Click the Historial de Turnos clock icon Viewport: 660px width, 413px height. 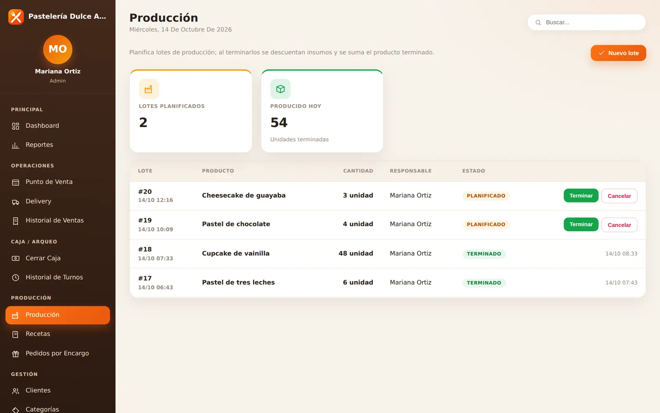(x=16, y=278)
